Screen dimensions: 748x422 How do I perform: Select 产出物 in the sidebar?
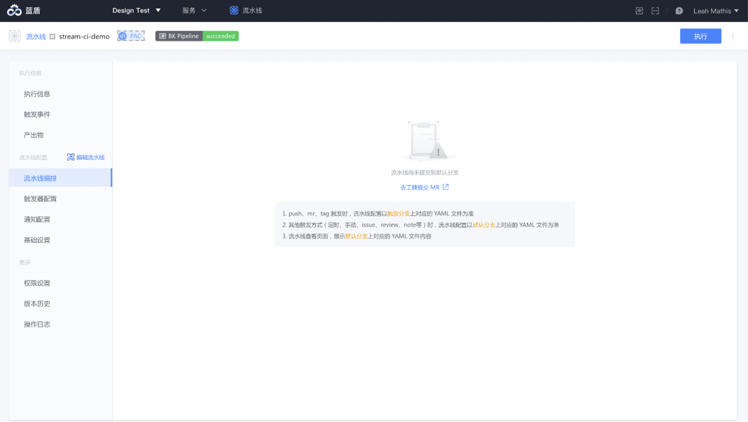34,135
